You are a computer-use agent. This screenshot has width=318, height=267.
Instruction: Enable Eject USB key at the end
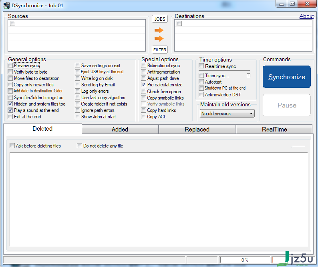pyautogui.click(x=77, y=72)
